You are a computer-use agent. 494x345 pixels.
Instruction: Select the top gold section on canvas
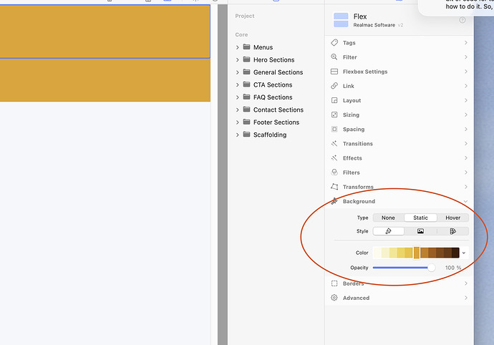105,31
